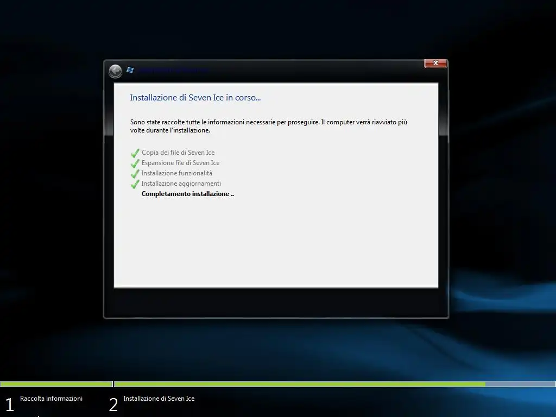The image size is (556, 417).
Task: Click the 'Installazione di Seven Ice' phase label
Action: point(159,398)
